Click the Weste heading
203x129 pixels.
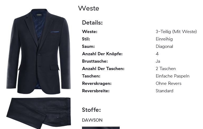pyautogui.click(x=89, y=8)
